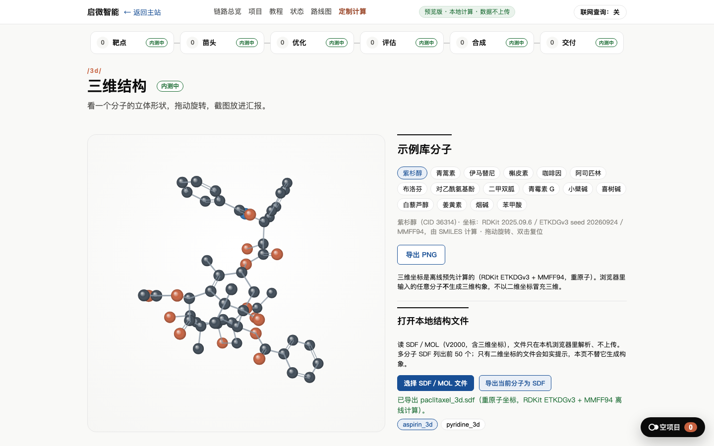714x446 pixels.
Task: Load 二甲双胍 example molecule
Action: point(501,189)
